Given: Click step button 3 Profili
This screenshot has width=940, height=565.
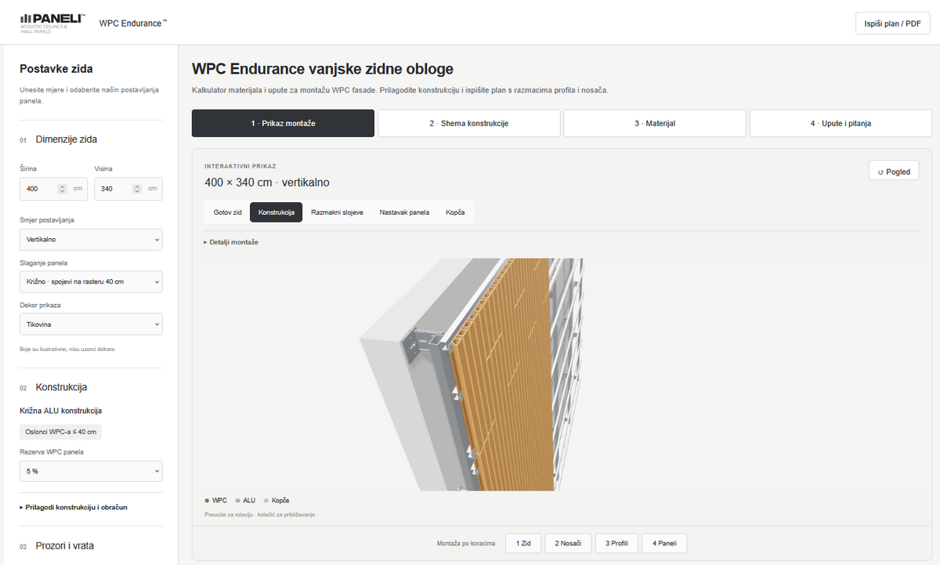Looking at the screenshot, I should point(616,543).
